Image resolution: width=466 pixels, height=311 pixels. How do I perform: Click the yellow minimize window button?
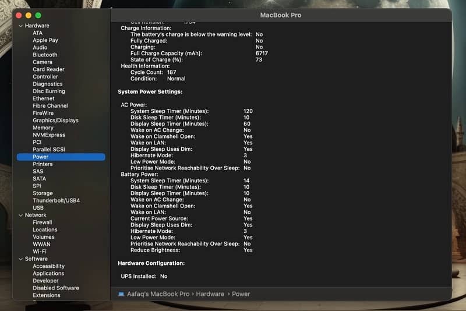(x=29, y=15)
